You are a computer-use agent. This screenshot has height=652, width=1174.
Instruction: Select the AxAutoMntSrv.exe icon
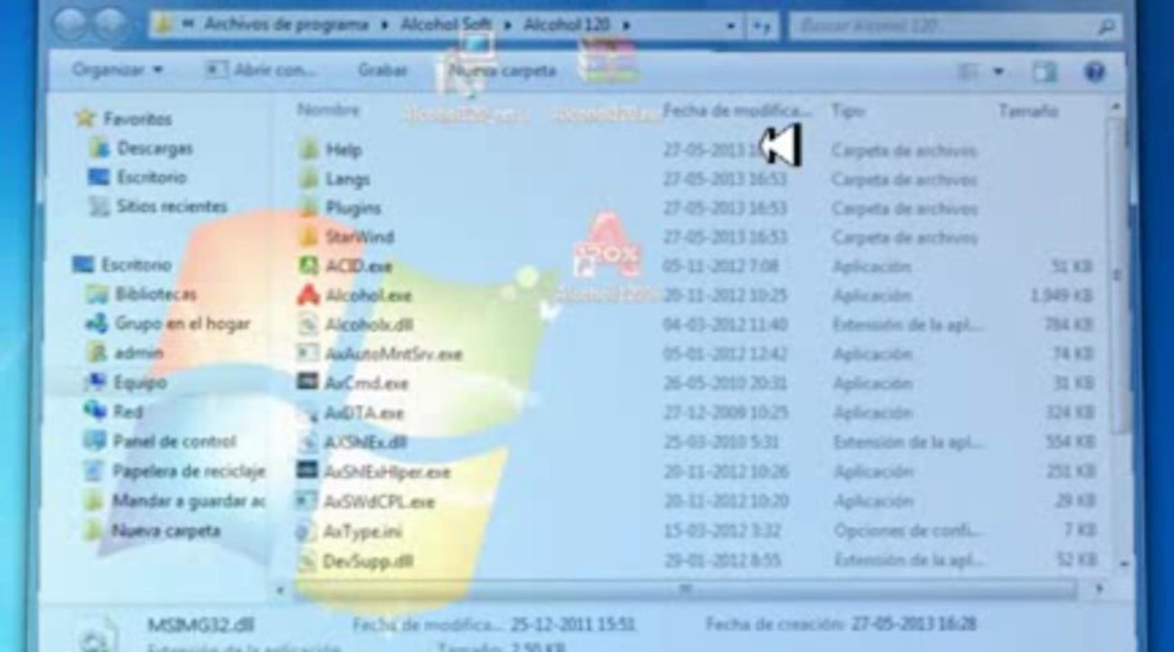(310, 353)
